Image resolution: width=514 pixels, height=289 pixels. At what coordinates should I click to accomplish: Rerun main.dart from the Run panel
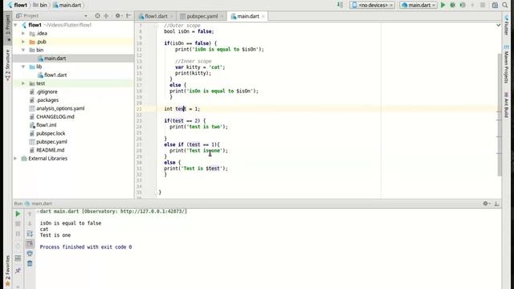point(18,214)
